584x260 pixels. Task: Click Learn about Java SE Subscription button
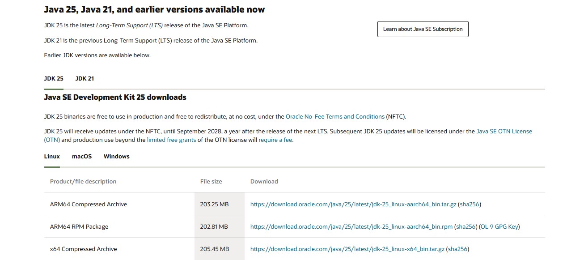[x=423, y=29]
